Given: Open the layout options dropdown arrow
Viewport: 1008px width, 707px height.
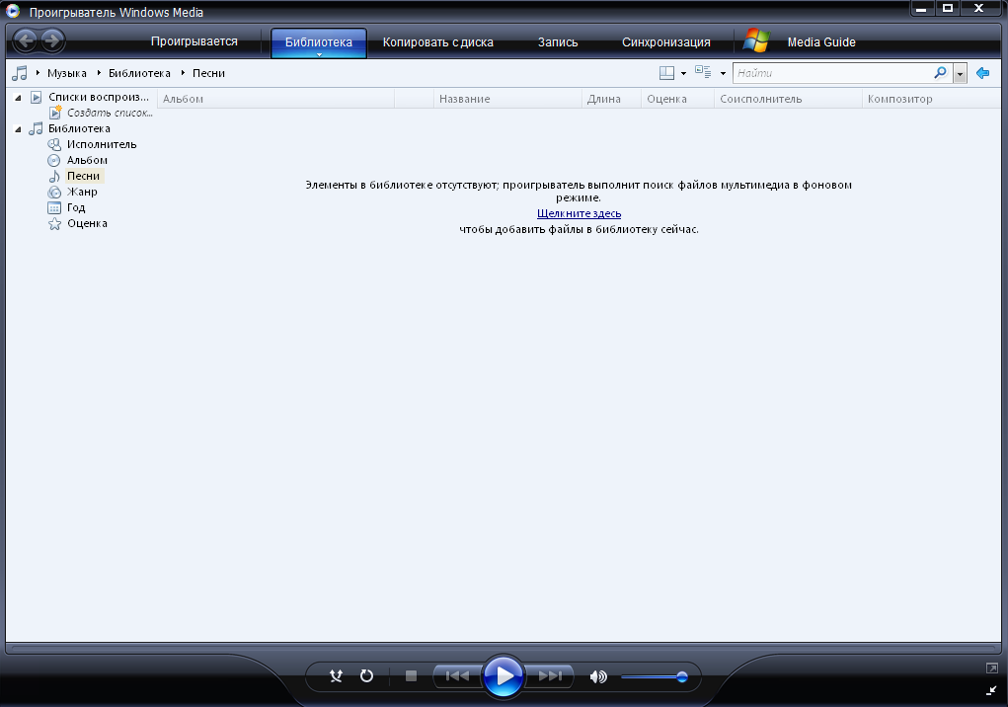Looking at the screenshot, I should coord(683,73).
